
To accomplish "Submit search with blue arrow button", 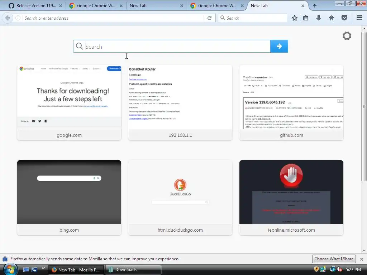I will point(279,46).
